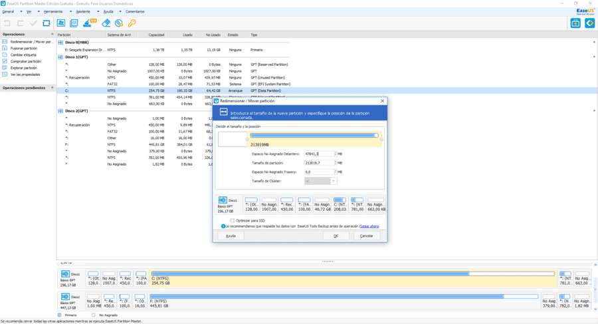Select Fusionar partición in Operaciones panel
The height and width of the screenshot is (324, 598).
click(24, 49)
